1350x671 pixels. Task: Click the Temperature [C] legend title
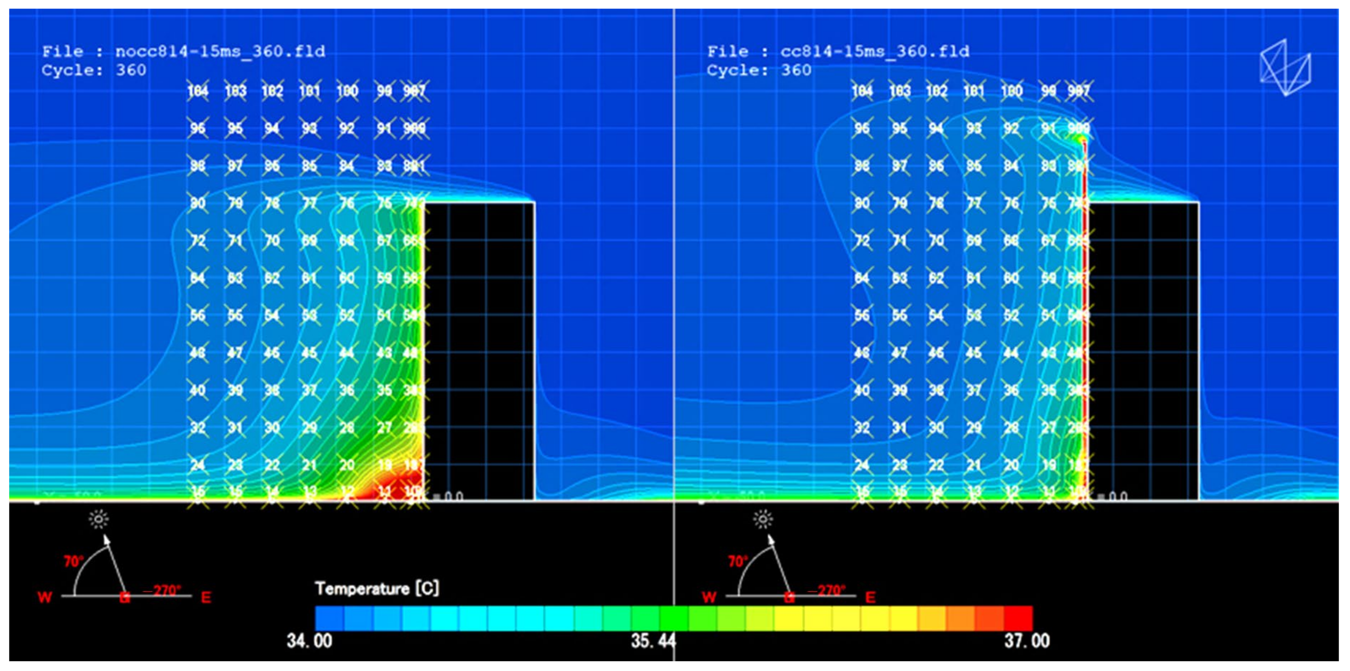click(x=377, y=588)
